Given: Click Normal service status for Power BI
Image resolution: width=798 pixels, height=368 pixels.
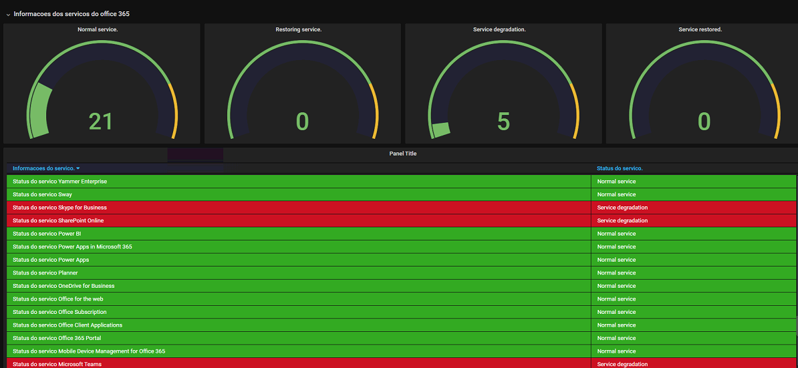Looking at the screenshot, I should click(616, 234).
